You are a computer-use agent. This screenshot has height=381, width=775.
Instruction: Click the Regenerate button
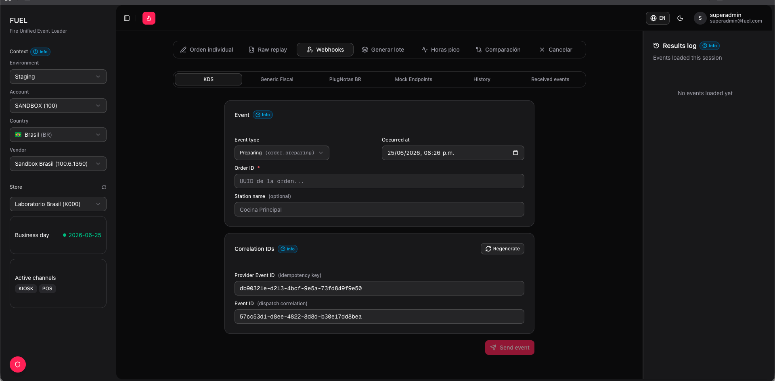(503, 249)
